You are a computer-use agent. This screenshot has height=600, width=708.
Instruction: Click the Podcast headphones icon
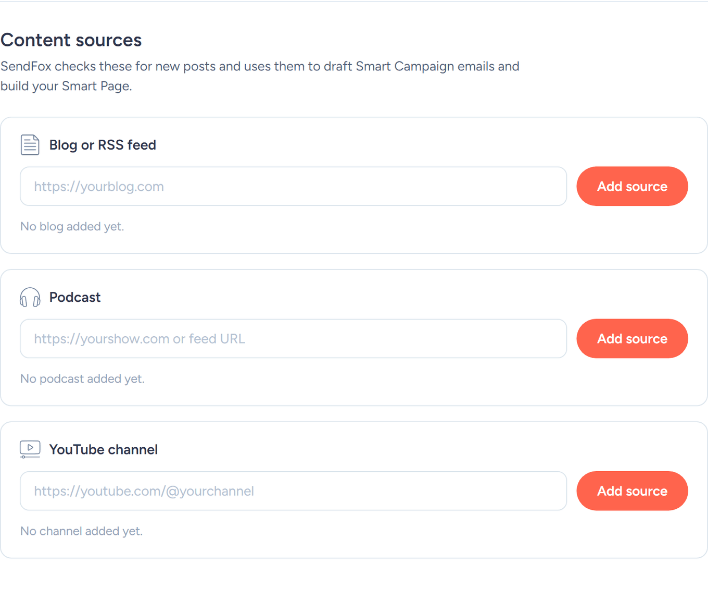click(30, 297)
